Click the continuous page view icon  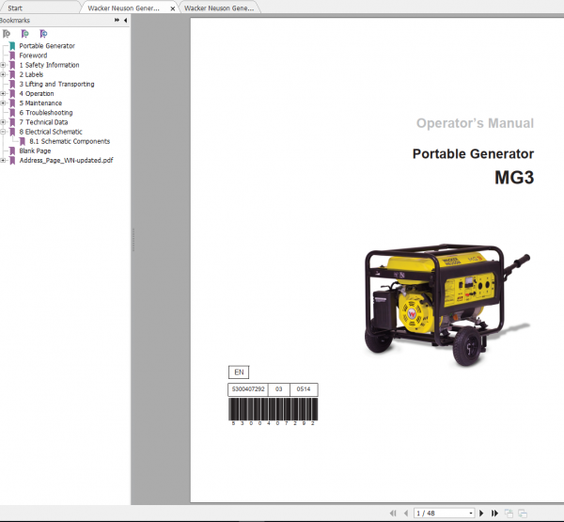tap(523, 513)
